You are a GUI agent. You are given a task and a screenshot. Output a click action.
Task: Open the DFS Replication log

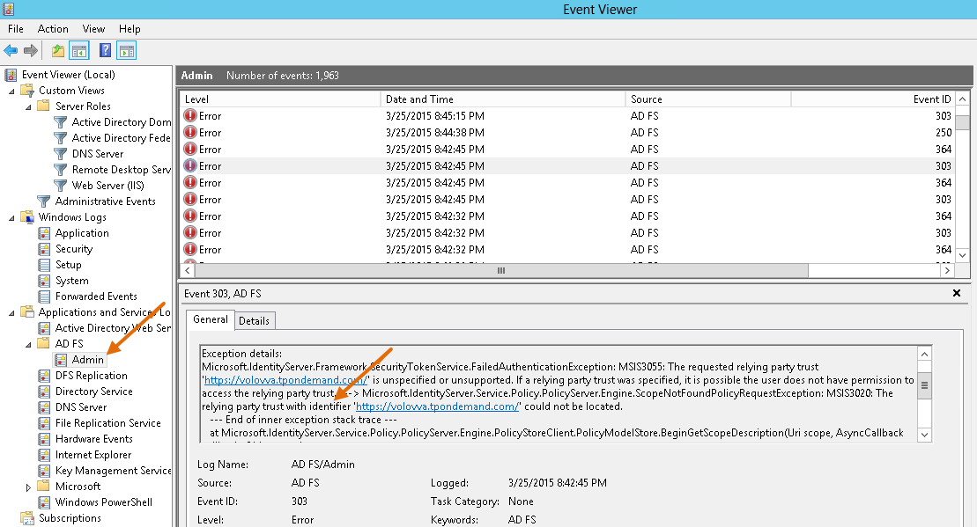(91, 375)
